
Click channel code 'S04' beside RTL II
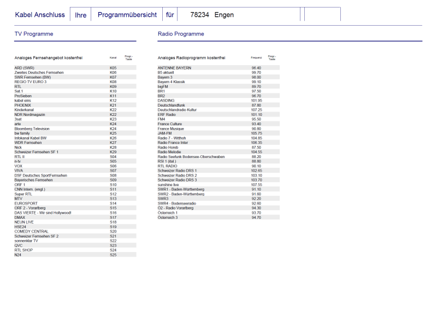113,156
